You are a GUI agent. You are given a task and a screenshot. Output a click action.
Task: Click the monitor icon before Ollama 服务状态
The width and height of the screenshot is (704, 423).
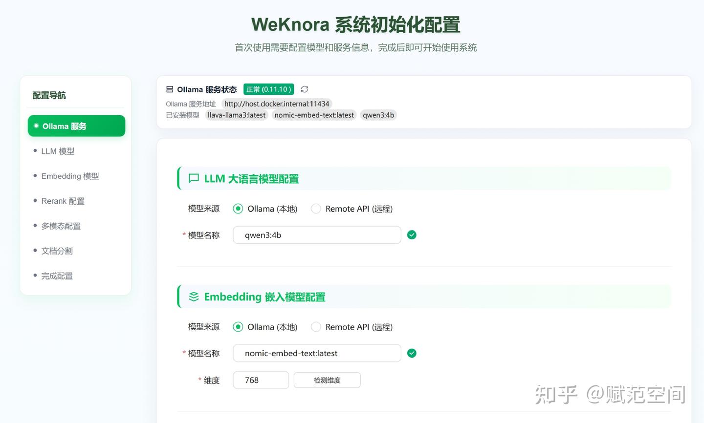point(169,89)
